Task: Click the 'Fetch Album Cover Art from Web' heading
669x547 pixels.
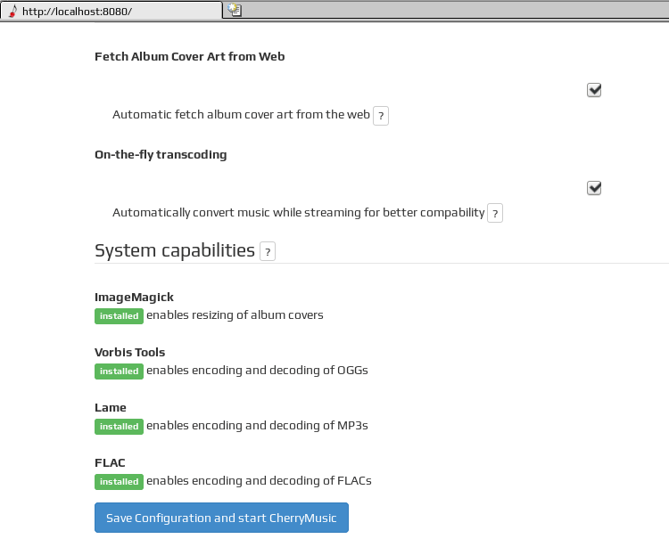Action: click(189, 57)
